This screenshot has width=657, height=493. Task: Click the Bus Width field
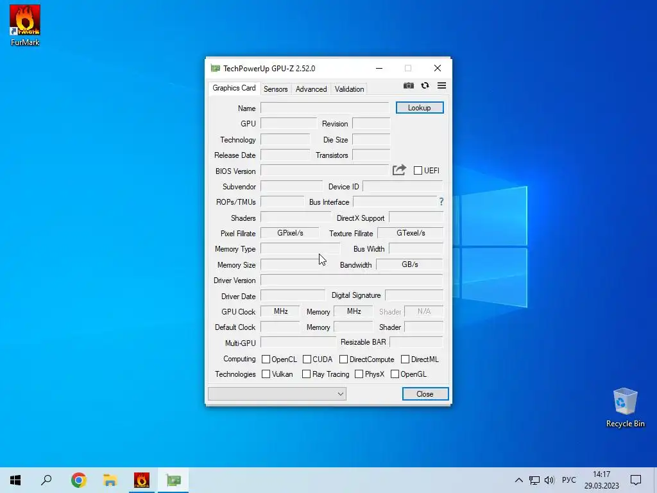coord(416,248)
